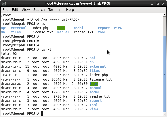Click the external directory in the long listing
Viewport: 167px width, 117px height.
pyautogui.click(x=98, y=66)
